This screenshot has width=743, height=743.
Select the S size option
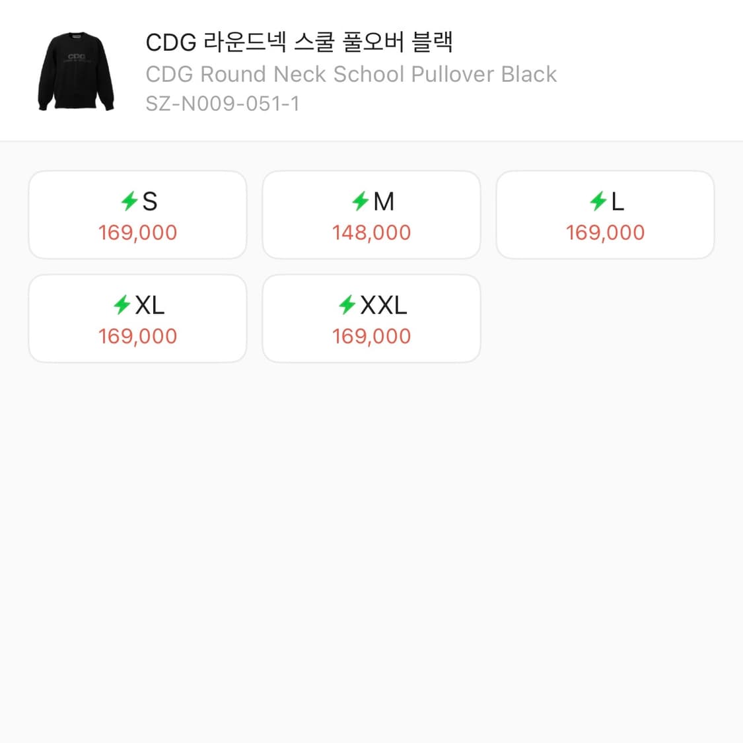tap(137, 214)
